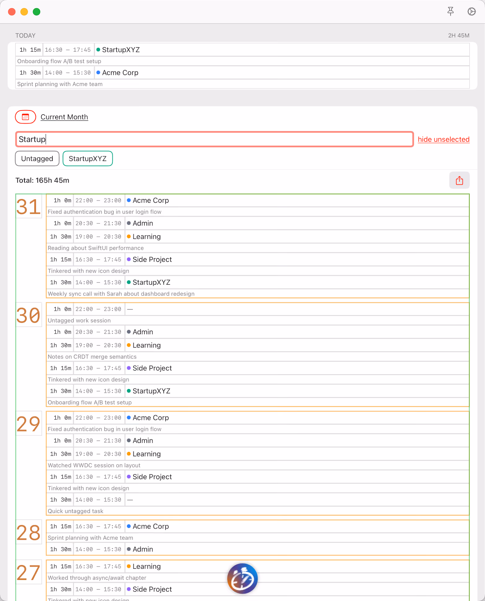
Task: Click the 'hide unselected' link
Action: [x=443, y=139]
